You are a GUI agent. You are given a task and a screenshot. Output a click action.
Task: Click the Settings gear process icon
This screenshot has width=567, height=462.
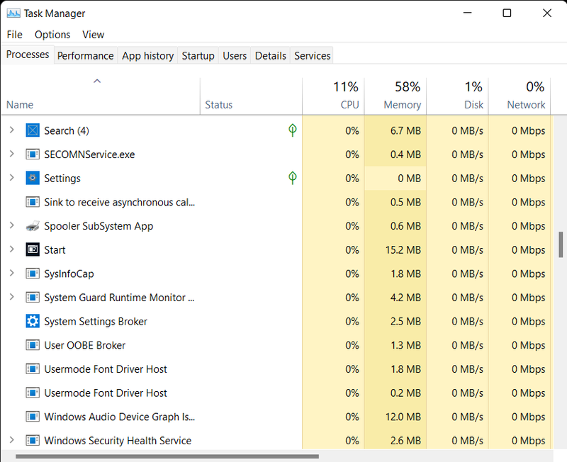pyautogui.click(x=33, y=179)
